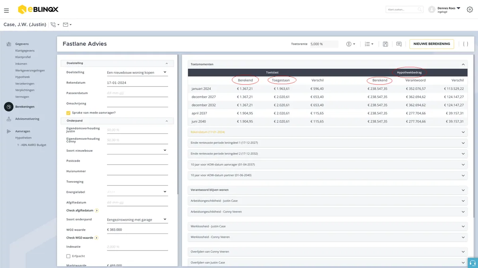Expand Werkloosheid - Justin Case row
This screenshot has width=478, height=268.
click(x=327, y=226)
